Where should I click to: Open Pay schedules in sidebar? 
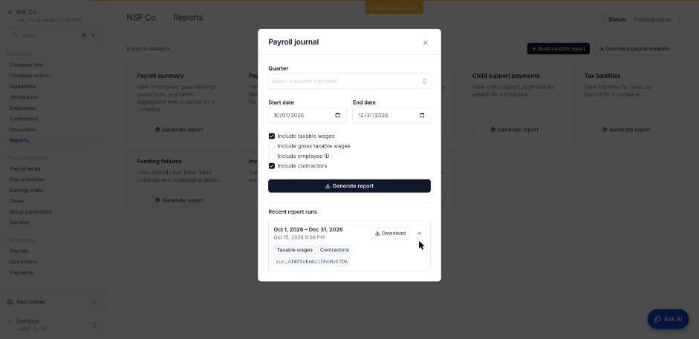coord(27,180)
